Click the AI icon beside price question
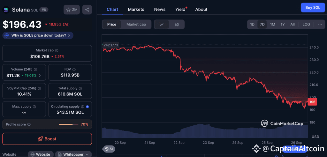This screenshot has height=157, width=327. coord(7,35)
